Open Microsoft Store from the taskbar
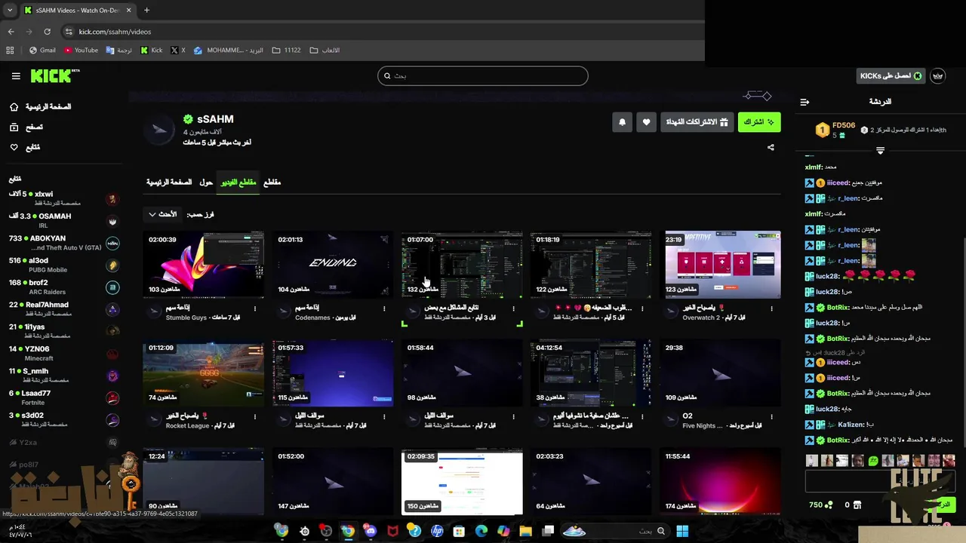This screenshot has width=966, height=543. [459, 531]
